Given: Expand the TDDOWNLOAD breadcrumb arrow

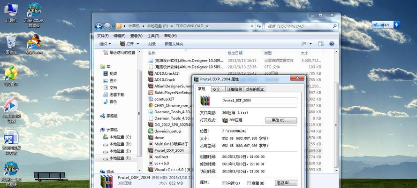Looking at the screenshot, I should coord(207,26).
